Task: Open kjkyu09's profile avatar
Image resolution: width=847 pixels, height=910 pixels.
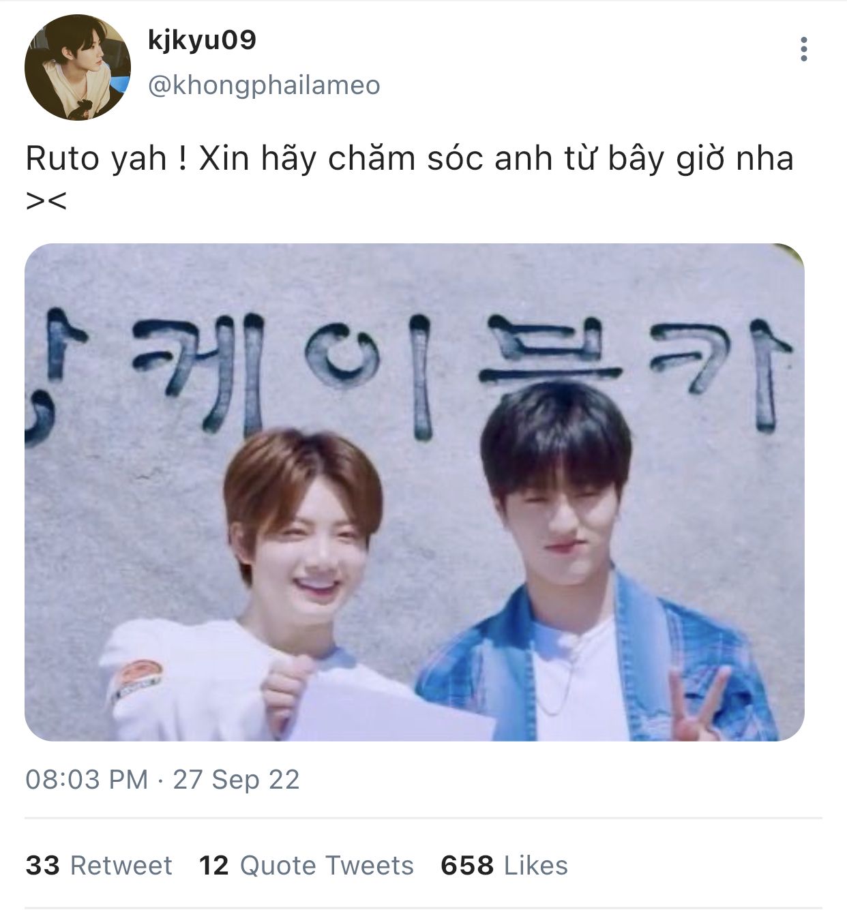Action: click(x=78, y=67)
